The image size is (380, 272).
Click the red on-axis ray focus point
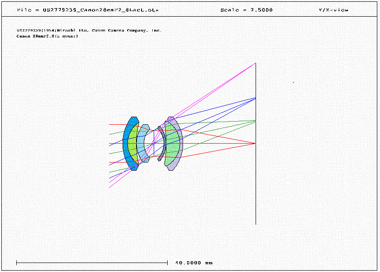(255, 143)
